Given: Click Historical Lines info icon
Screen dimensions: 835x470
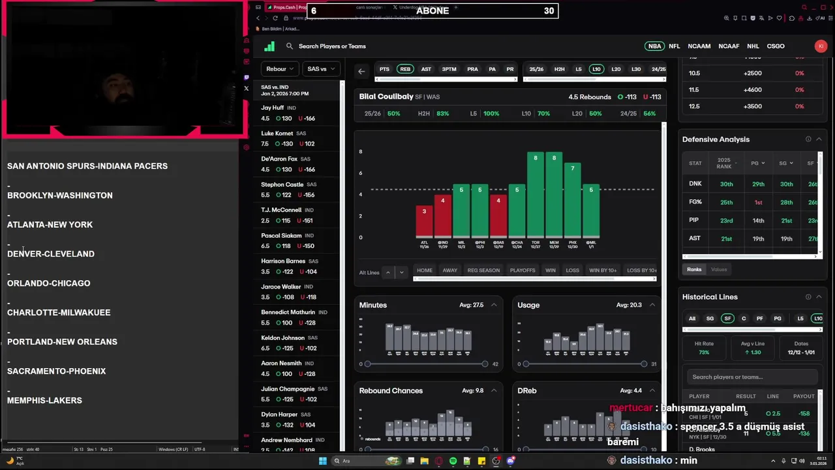Looking at the screenshot, I should click(x=808, y=297).
